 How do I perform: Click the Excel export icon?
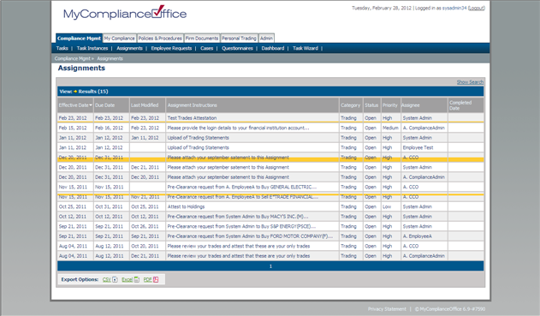[136, 280]
